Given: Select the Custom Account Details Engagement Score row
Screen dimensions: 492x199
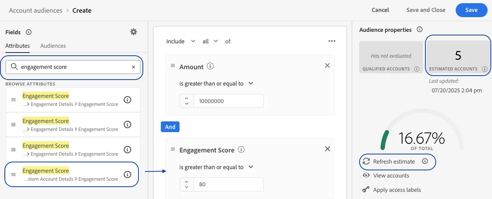Looking at the screenshot, I should (x=73, y=174).
